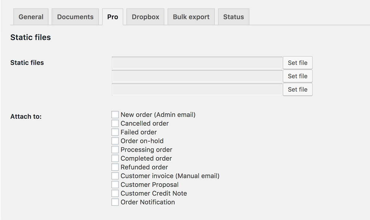
Task: Click the first static file input field
Action: (197, 63)
